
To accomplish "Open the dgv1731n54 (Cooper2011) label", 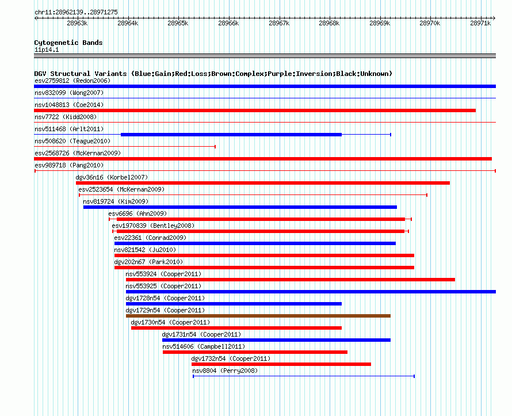I will point(201,334).
